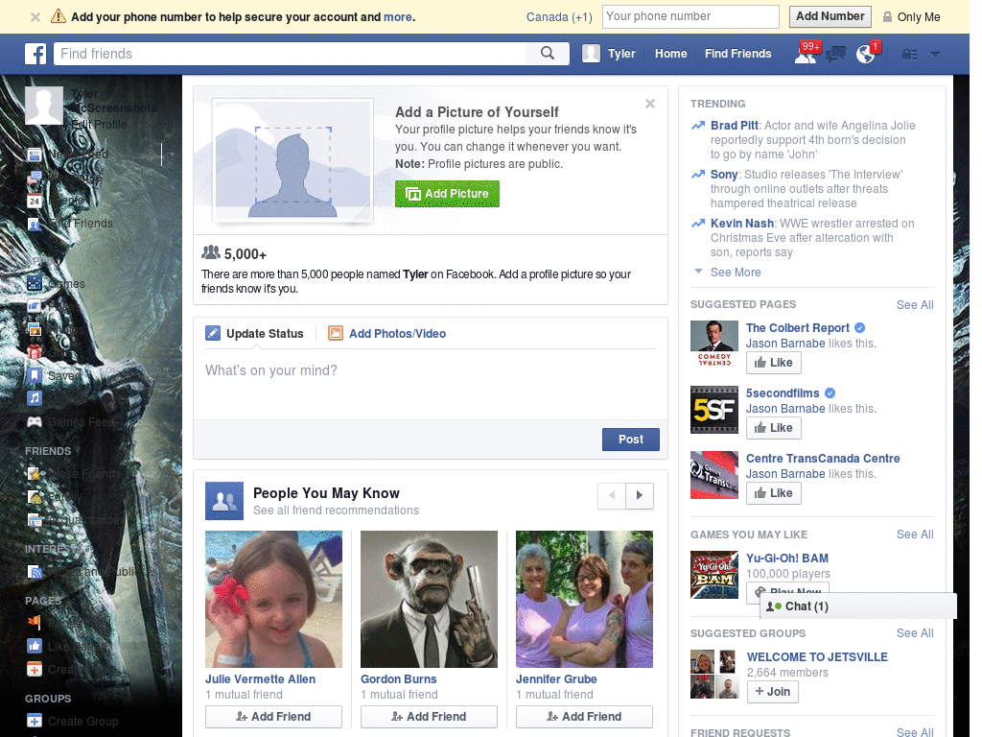The image size is (982, 737).
Task: Open the friend requests icon in navbar
Action: [806, 54]
